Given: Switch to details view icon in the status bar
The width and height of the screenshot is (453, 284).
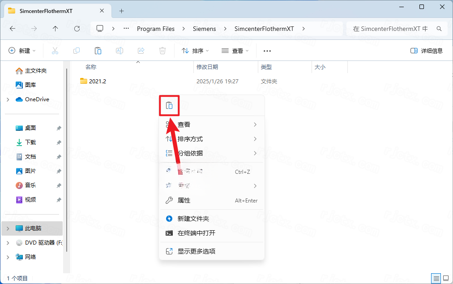Looking at the screenshot, I should (436, 279).
